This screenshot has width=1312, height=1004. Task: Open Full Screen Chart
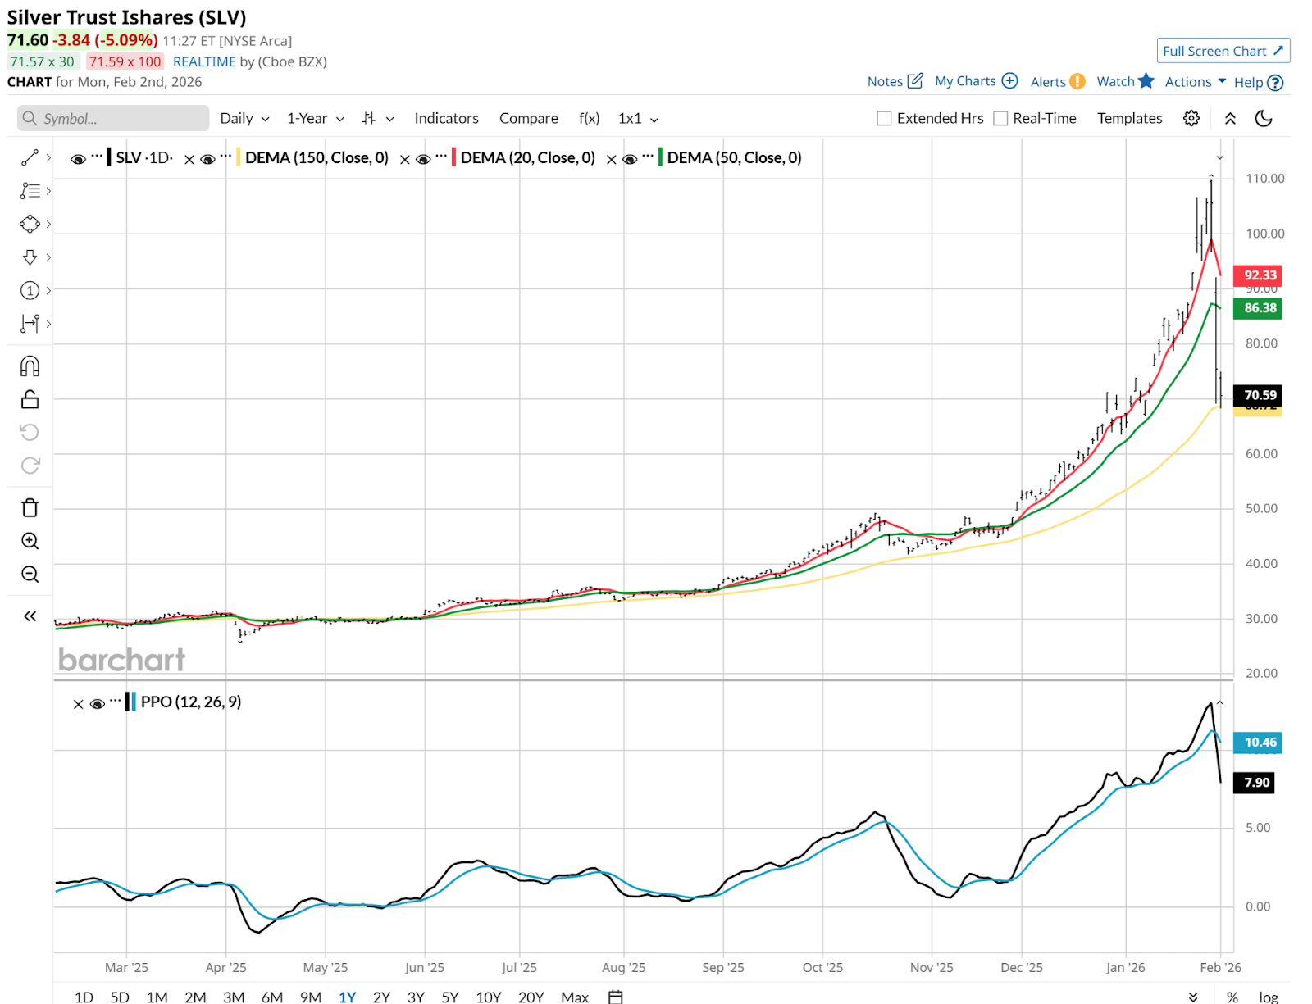tap(1223, 51)
